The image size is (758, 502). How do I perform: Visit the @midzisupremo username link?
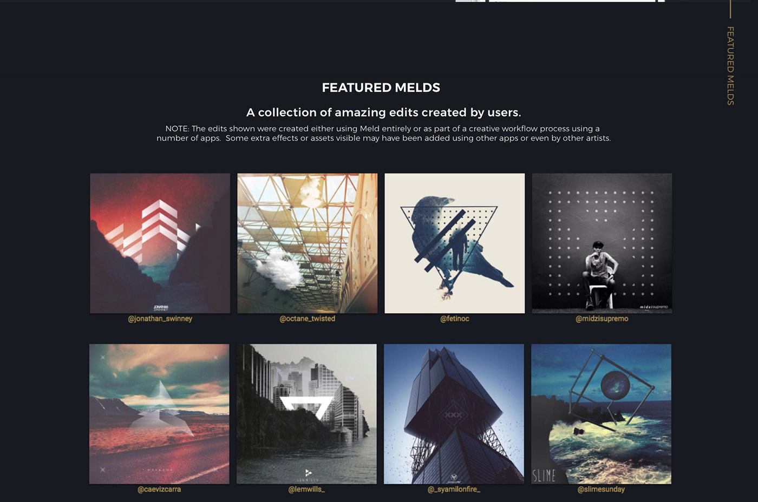tap(602, 319)
